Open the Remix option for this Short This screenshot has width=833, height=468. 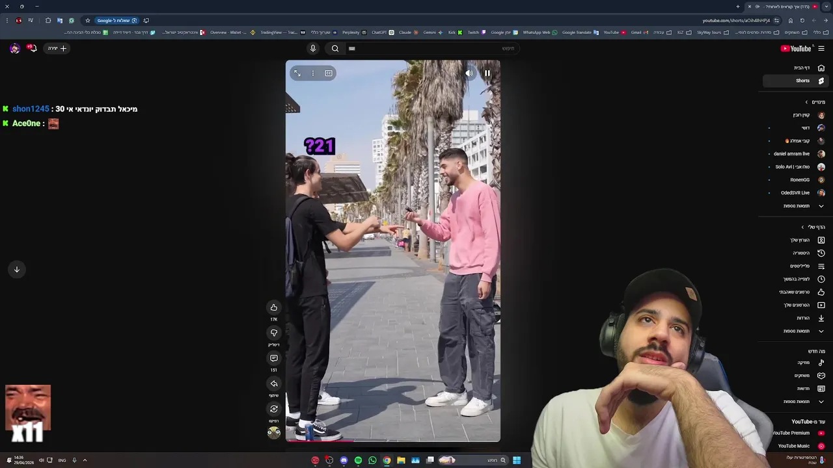(x=274, y=409)
